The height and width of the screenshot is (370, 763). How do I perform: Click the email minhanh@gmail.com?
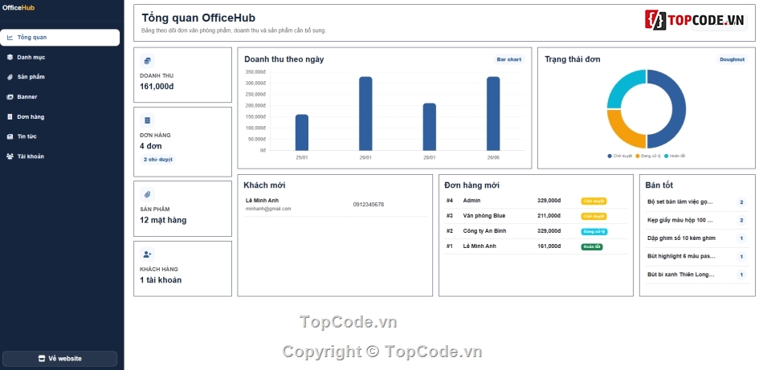click(268, 209)
